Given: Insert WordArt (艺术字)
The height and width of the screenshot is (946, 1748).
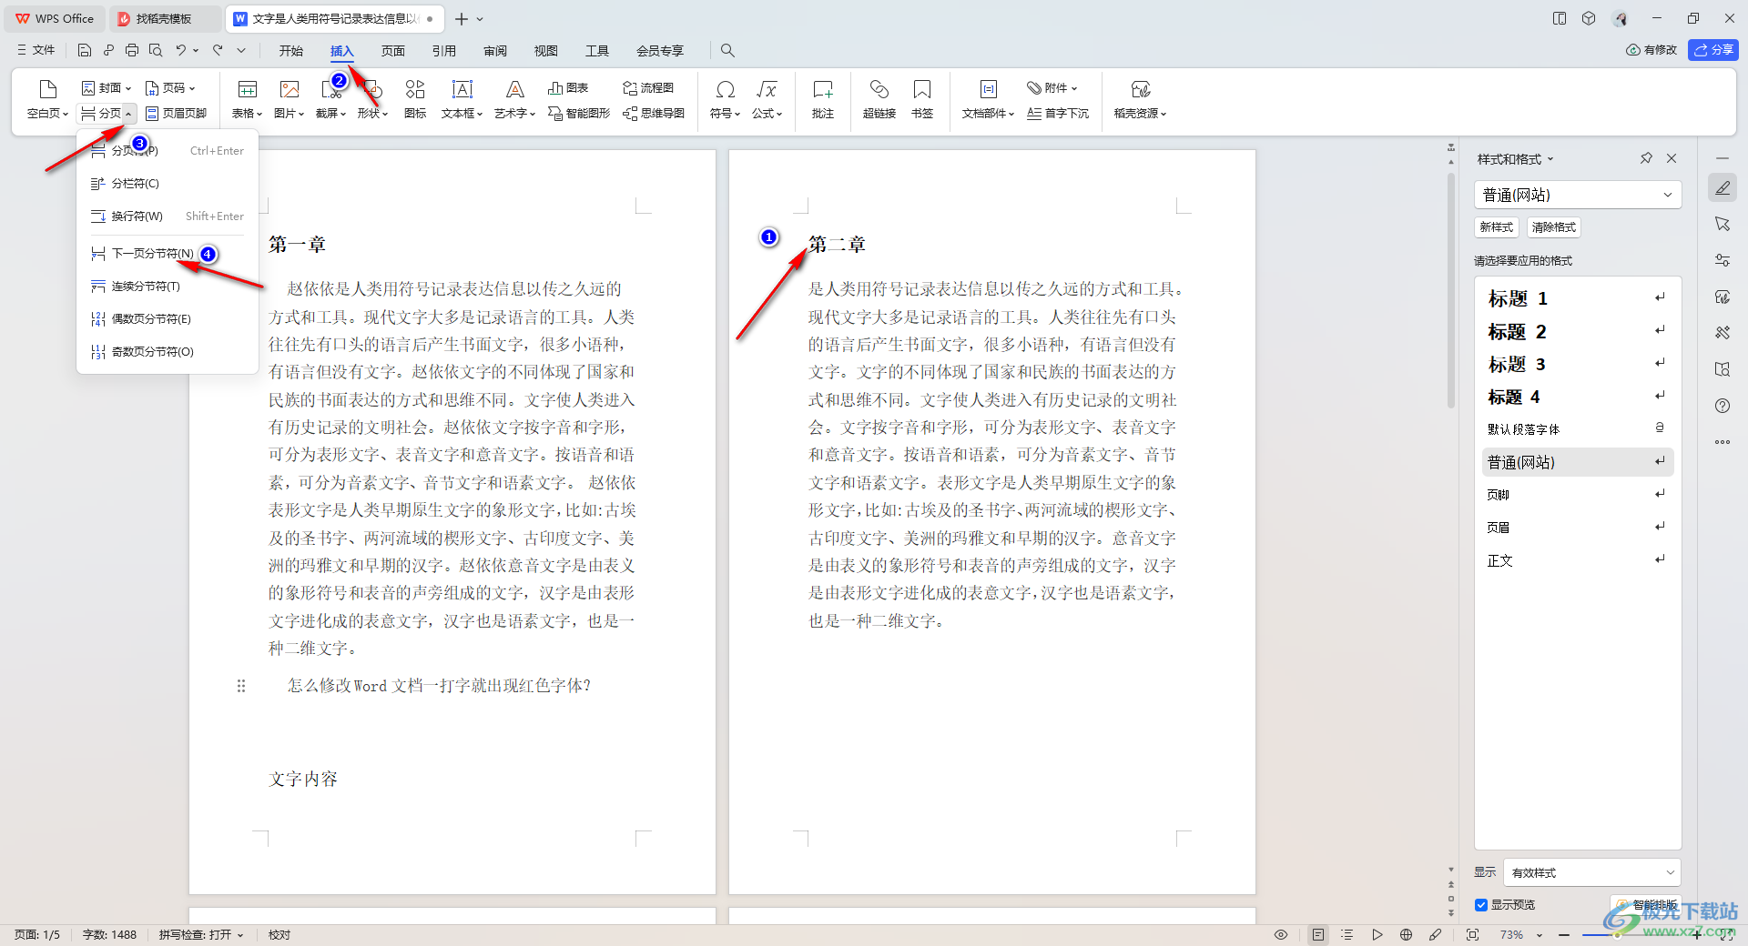Looking at the screenshot, I should 514,99.
